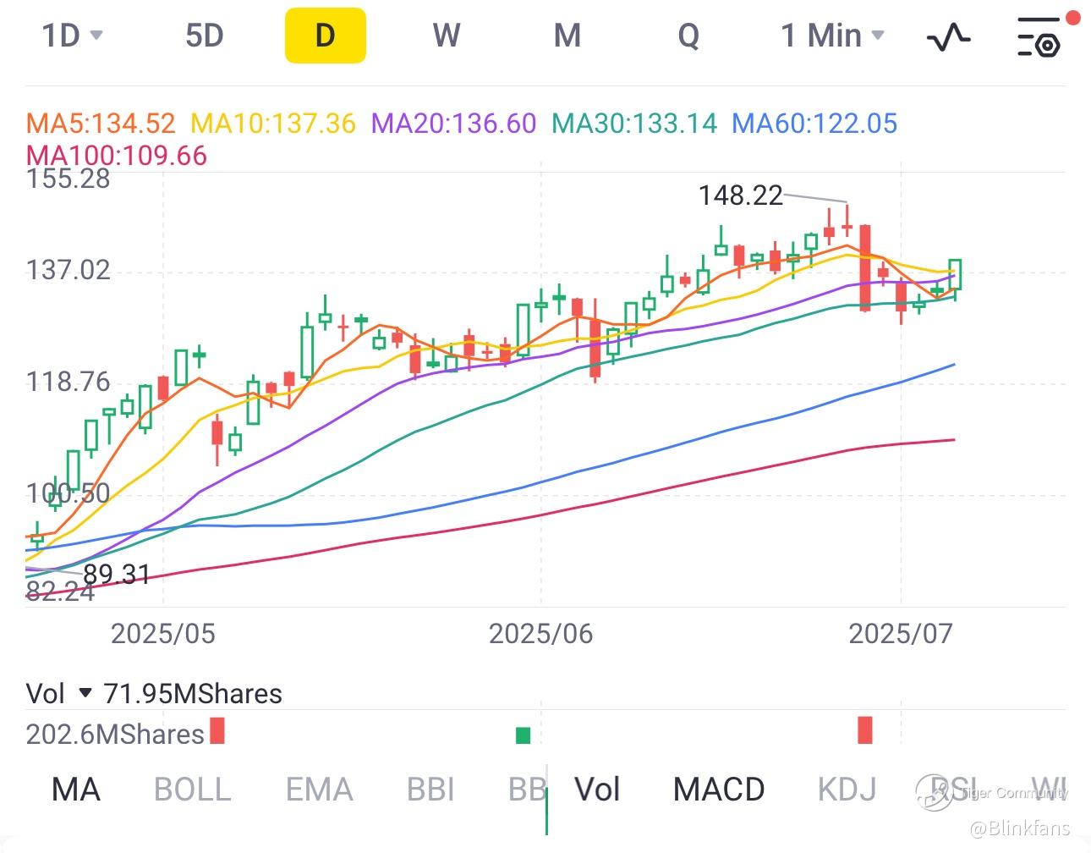Click the 89.31 low price label
This screenshot has width=1091, height=853.
pos(117,575)
